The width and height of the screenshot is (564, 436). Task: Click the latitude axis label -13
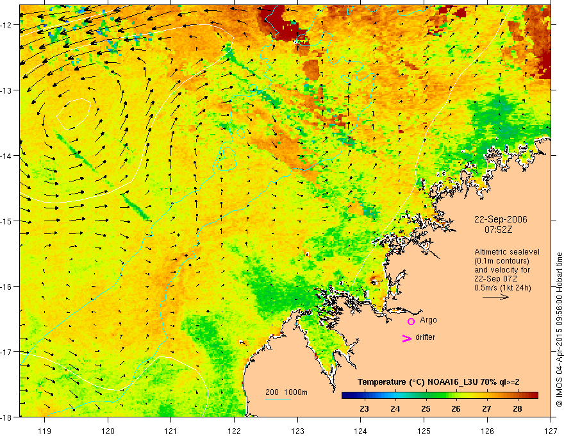click(7, 90)
